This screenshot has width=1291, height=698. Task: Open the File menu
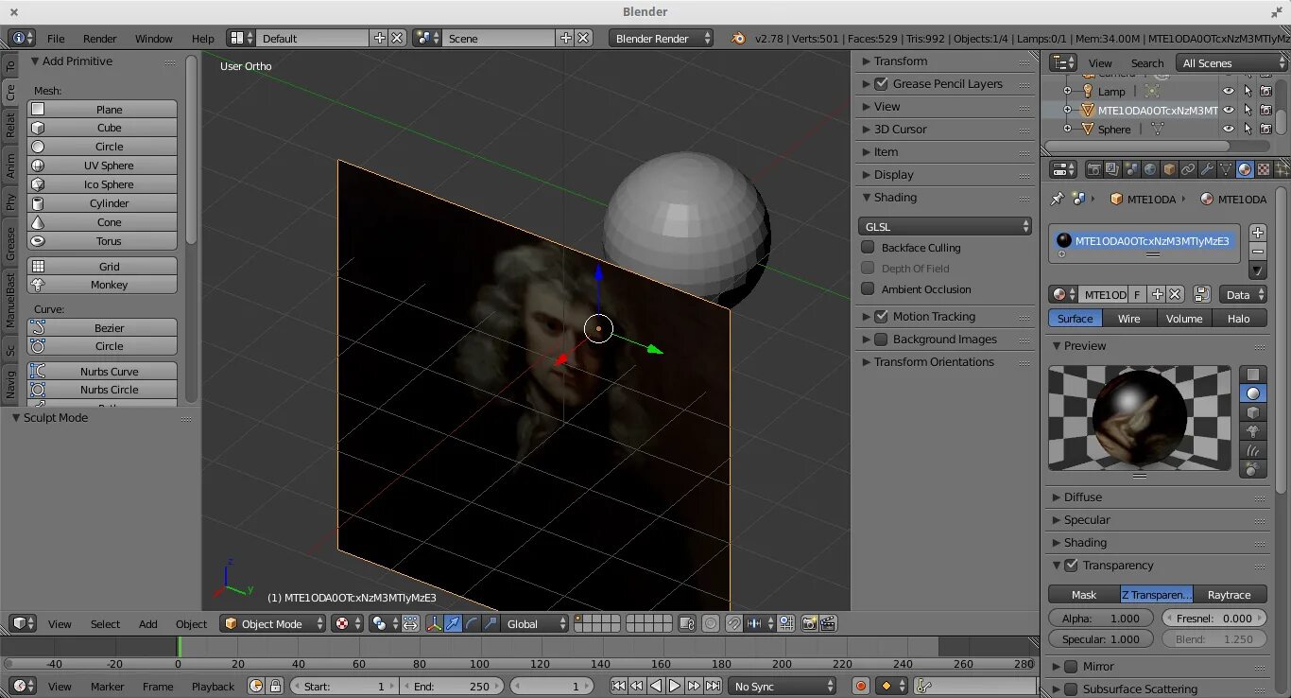(x=56, y=38)
